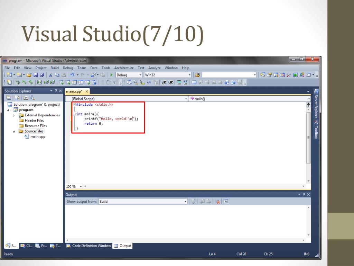Collapse the Source Files folder
Viewport: 354px width, 266px height.
coord(14,131)
